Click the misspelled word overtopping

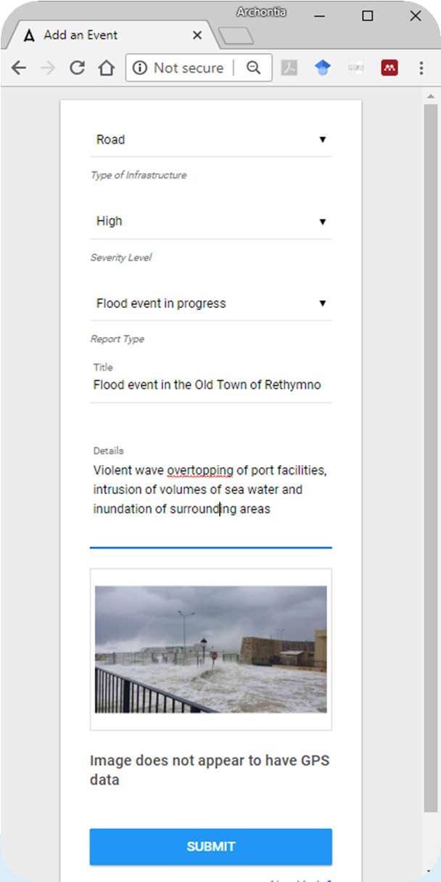pyautogui.click(x=200, y=470)
